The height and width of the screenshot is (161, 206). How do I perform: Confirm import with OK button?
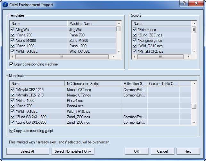pos(136,151)
